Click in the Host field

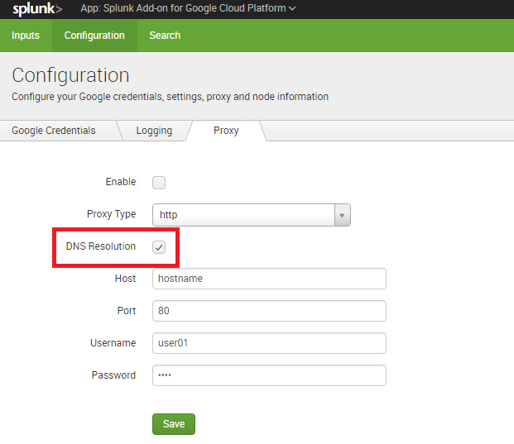pyautogui.click(x=269, y=279)
